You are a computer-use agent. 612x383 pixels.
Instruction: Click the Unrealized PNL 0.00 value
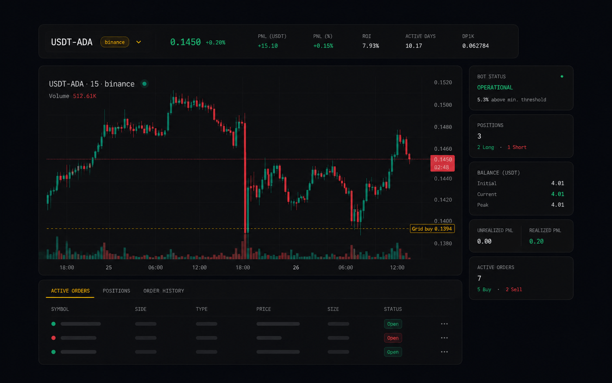484,241
